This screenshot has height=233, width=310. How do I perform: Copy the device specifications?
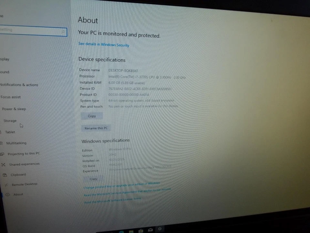point(92,116)
